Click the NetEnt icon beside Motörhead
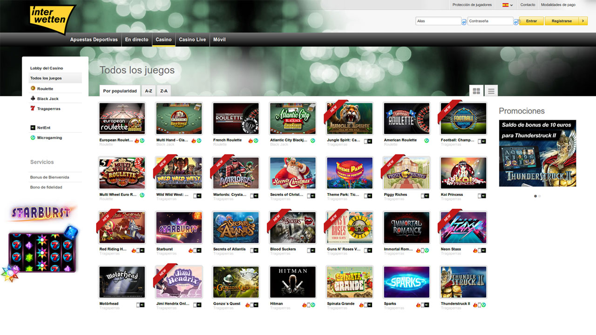Viewport: 596px width, 335px height. [x=142, y=305]
